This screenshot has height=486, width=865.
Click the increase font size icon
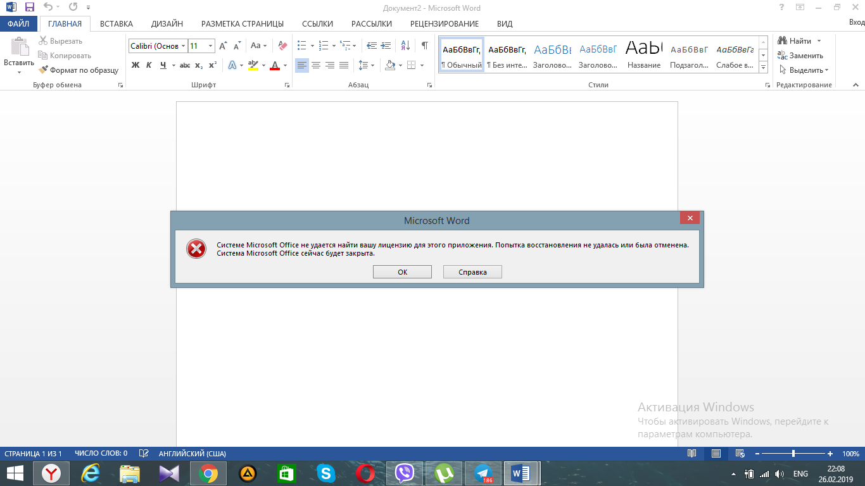[223, 46]
